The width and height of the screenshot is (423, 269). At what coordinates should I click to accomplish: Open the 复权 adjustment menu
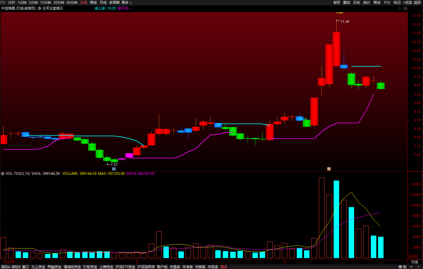click(x=337, y=3)
